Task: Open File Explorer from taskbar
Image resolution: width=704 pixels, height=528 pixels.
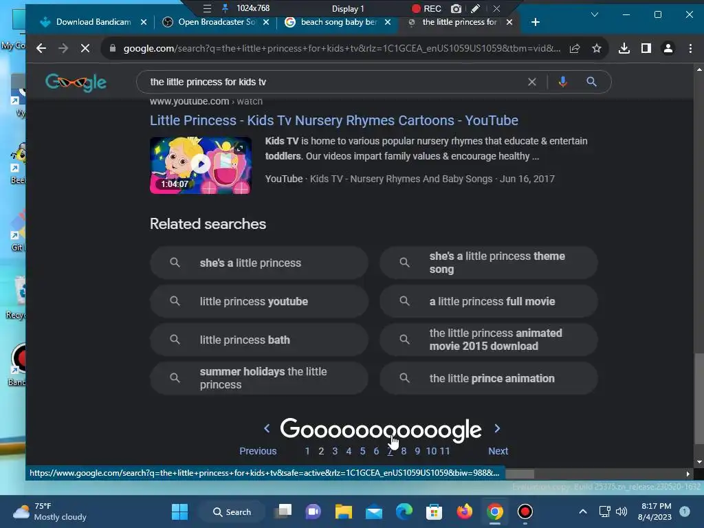Action: [x=344, y=511]
